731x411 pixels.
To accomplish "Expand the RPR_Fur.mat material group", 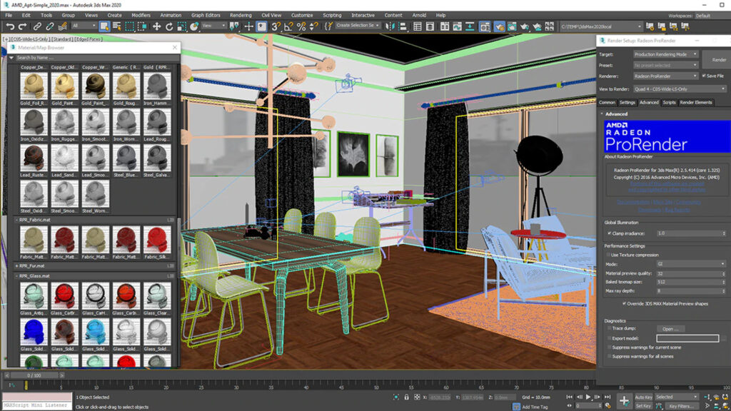I will click(17, 265).
